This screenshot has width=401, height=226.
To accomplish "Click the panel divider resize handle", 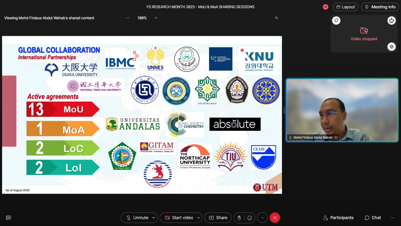I will pos(284,110).
